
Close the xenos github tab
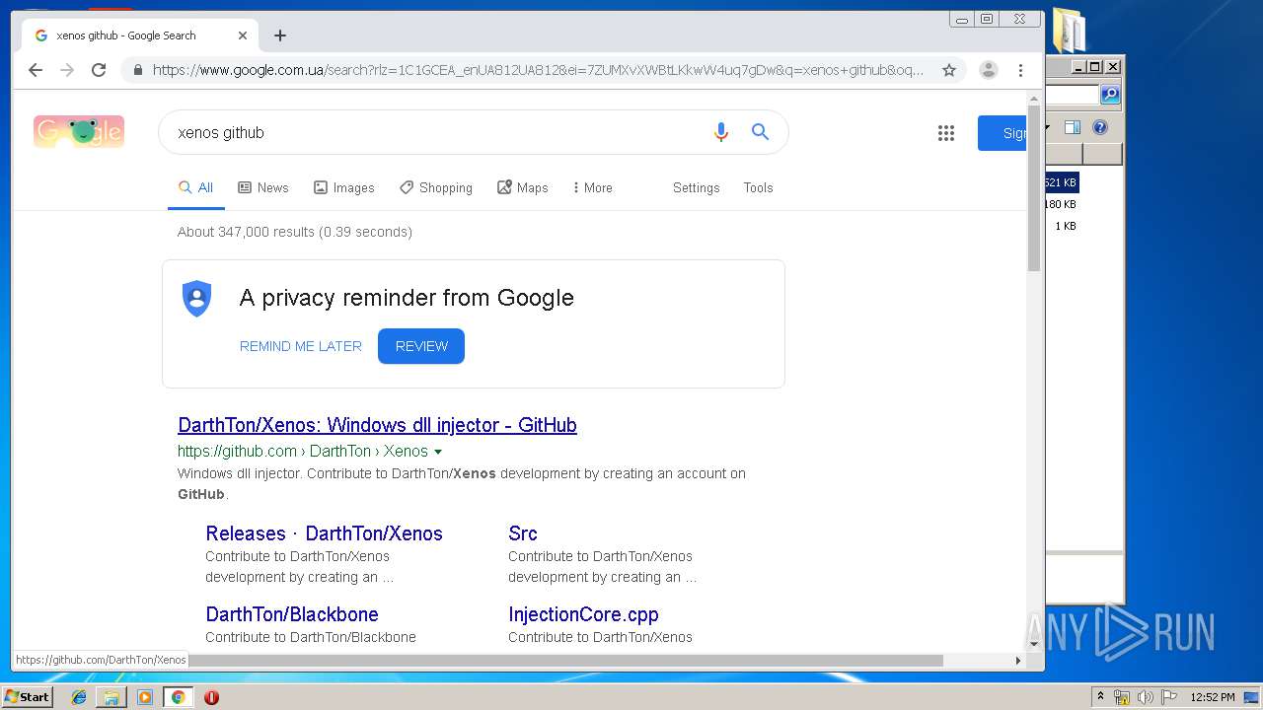tap(243, 35)
